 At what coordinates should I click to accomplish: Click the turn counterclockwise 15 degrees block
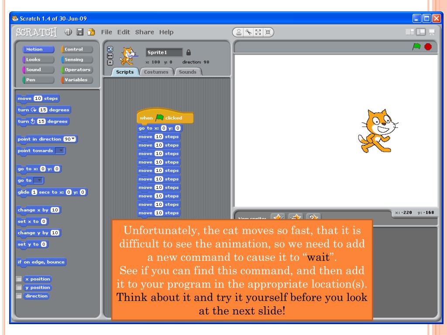pos(43,121)
